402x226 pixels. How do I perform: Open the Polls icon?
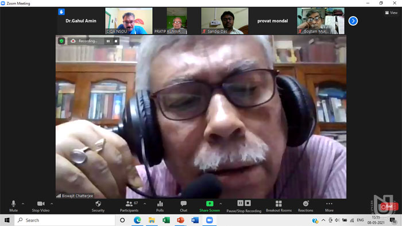click(x=160, y=206)
